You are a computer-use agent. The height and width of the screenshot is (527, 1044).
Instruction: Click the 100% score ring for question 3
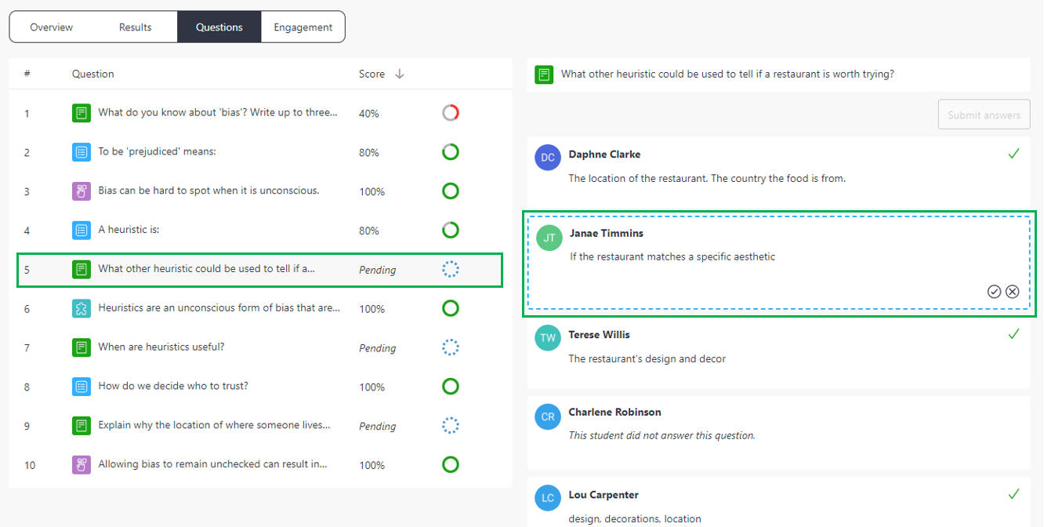(x=451, y=191)
